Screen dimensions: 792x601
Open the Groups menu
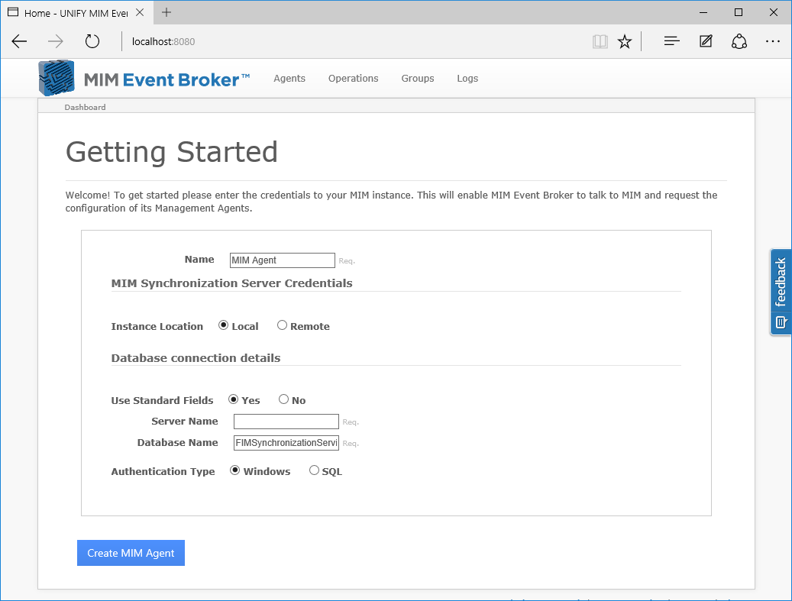[418, 79]
